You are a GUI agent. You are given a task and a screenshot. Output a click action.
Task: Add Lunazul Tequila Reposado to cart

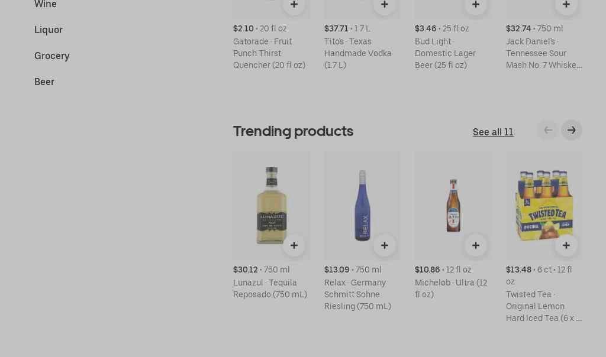coord(294,245)
